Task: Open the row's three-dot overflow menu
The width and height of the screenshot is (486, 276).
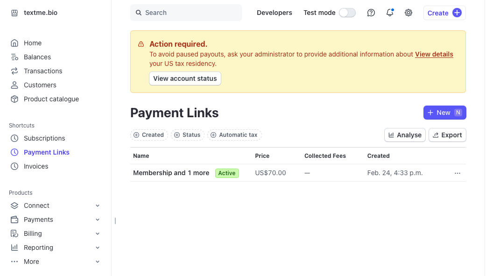Action: [x=458, y=173]
